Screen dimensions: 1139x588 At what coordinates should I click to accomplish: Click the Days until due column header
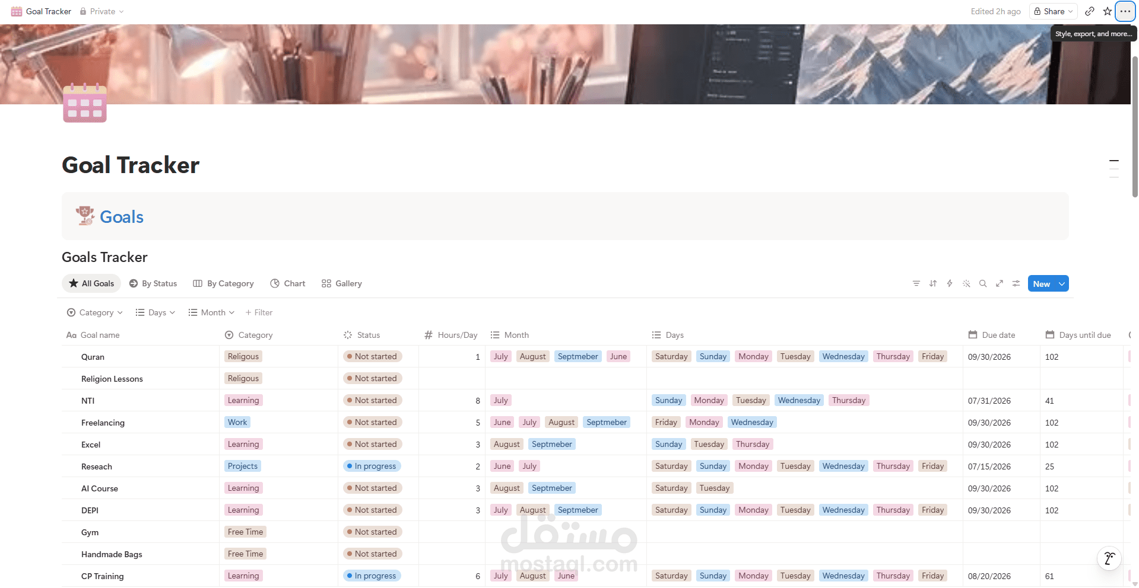pos(1082,335)
